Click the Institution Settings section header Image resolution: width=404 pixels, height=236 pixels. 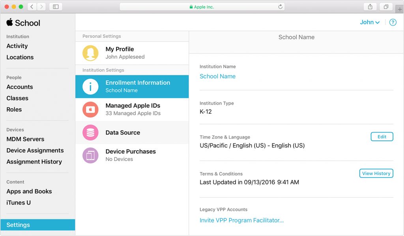(x=103, y=70)
